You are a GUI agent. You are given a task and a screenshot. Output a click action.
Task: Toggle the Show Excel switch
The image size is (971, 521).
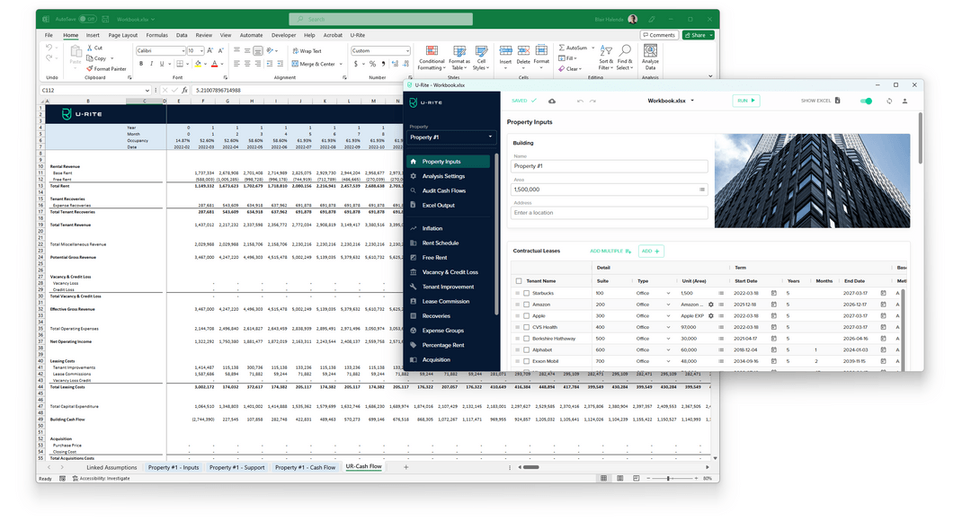pyautogui.click(x=866, y=102)
